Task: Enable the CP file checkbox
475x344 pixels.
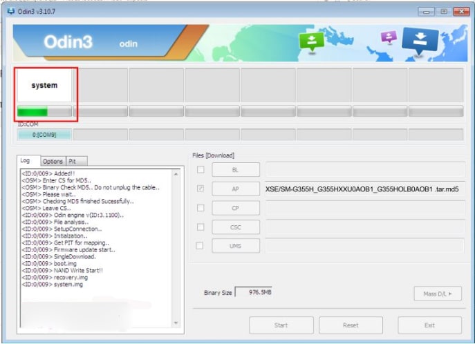Action: [x=201, y=208]
